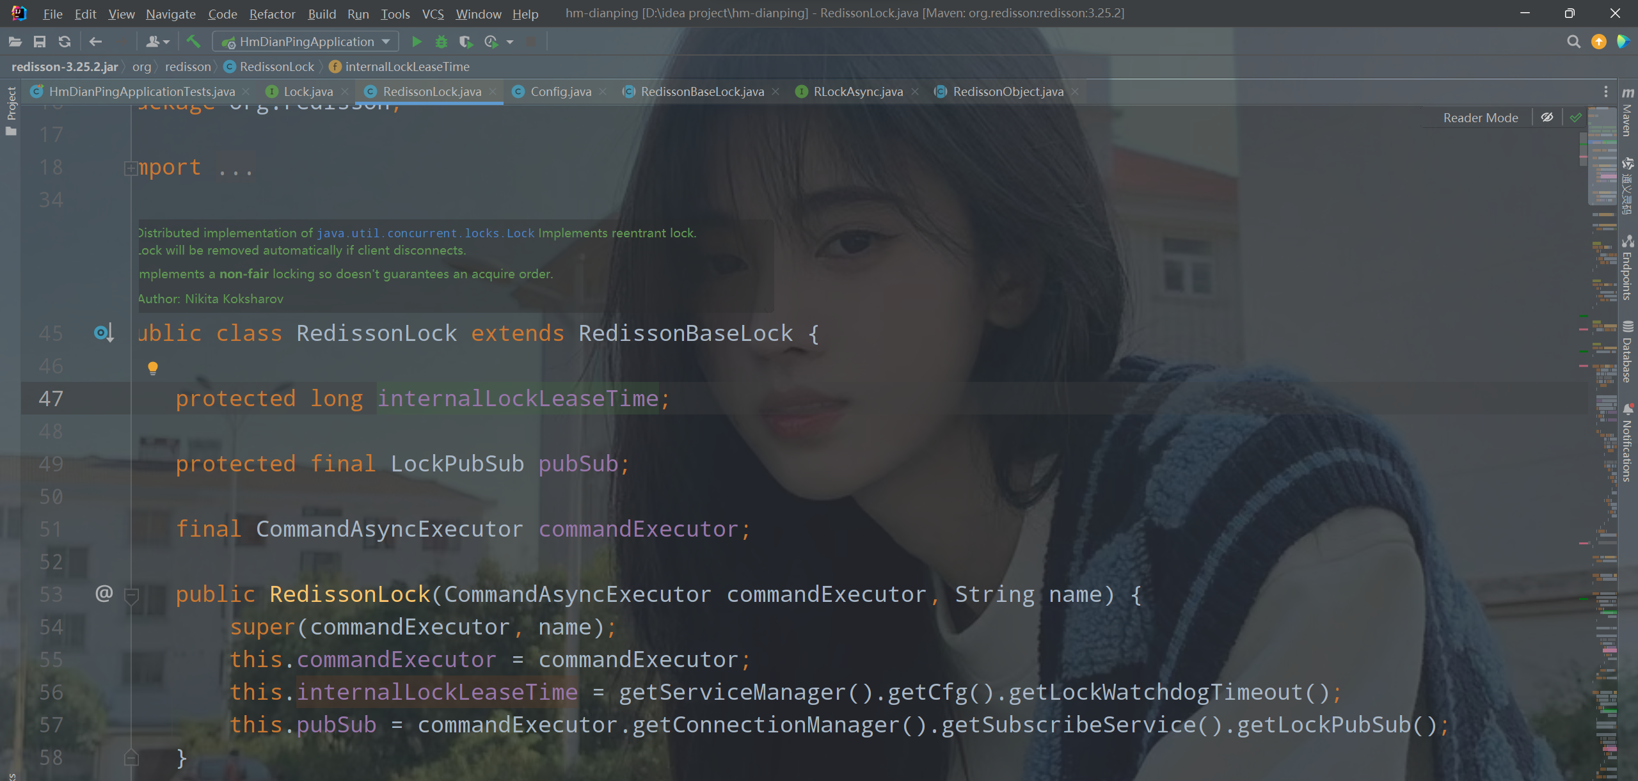Open the Refactor menu

point(272,14)
